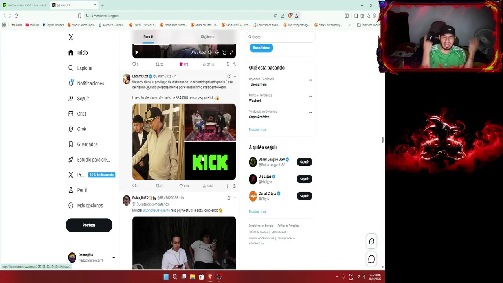Screen dimensions: 503x283
Task: Open Guardados bookmarks in sidebar
Action: point(83,144)
